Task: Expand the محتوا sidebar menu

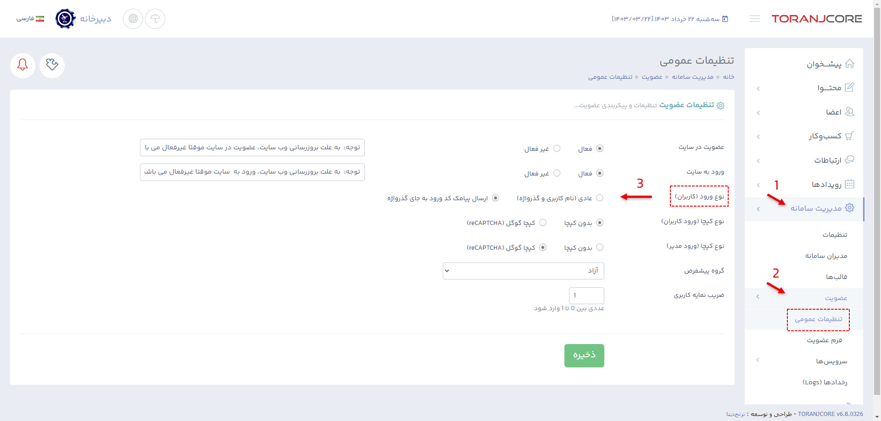Action: (x=829, y=88)
